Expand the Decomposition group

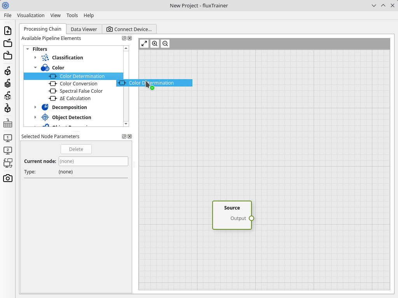35,107
